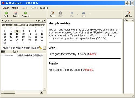Click the RedNotebook title bar icon
135x98 pixels.
point(3,3)
